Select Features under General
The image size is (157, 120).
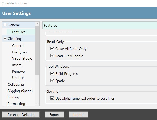[x=19, y=32]
